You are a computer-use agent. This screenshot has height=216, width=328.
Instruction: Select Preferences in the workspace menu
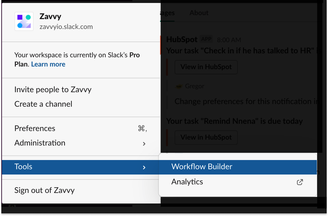35,128
